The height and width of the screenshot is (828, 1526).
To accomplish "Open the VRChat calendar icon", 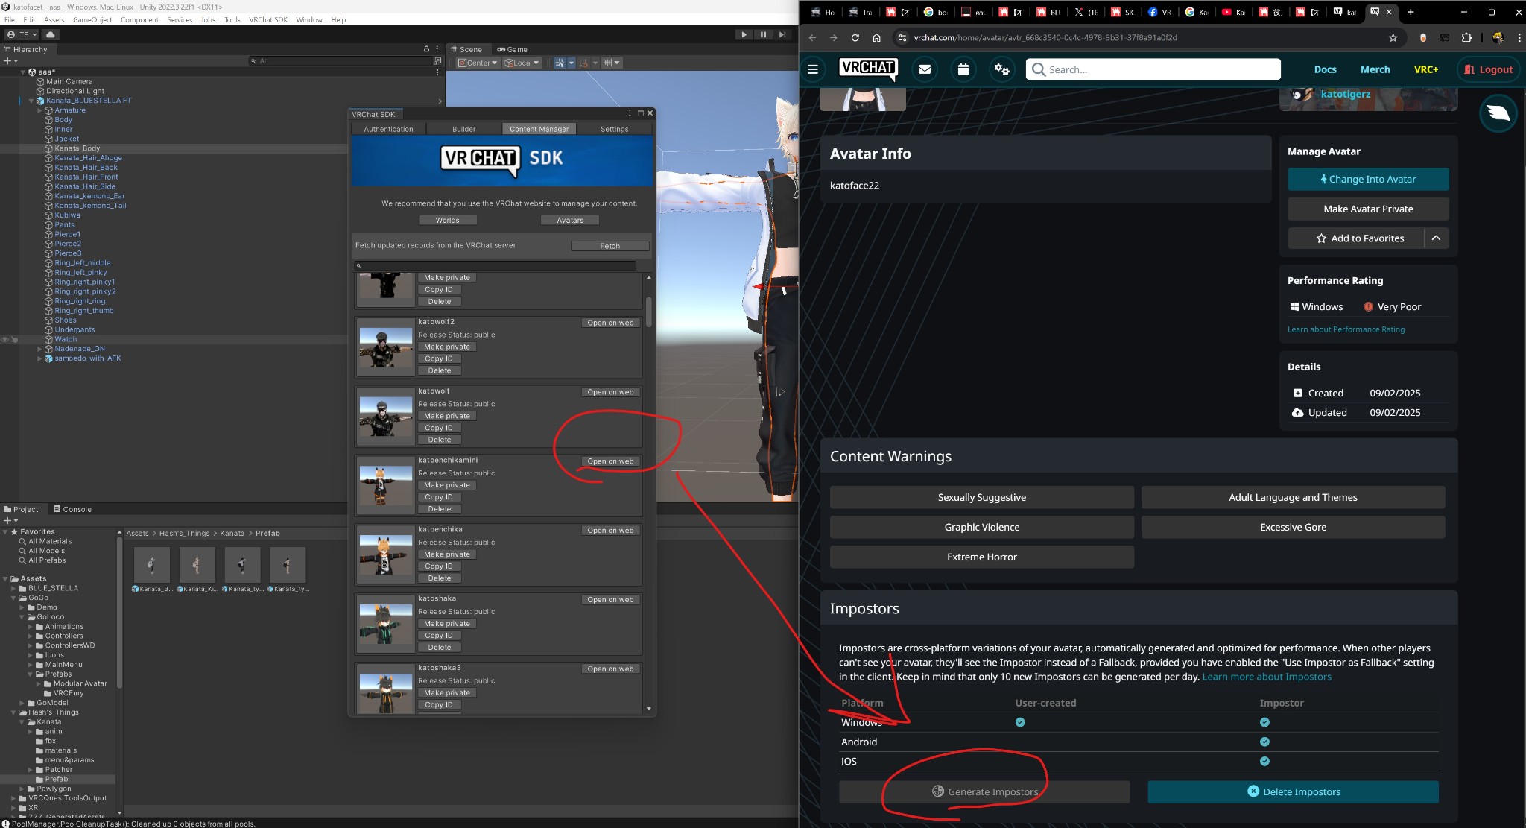I will (963, 69).
